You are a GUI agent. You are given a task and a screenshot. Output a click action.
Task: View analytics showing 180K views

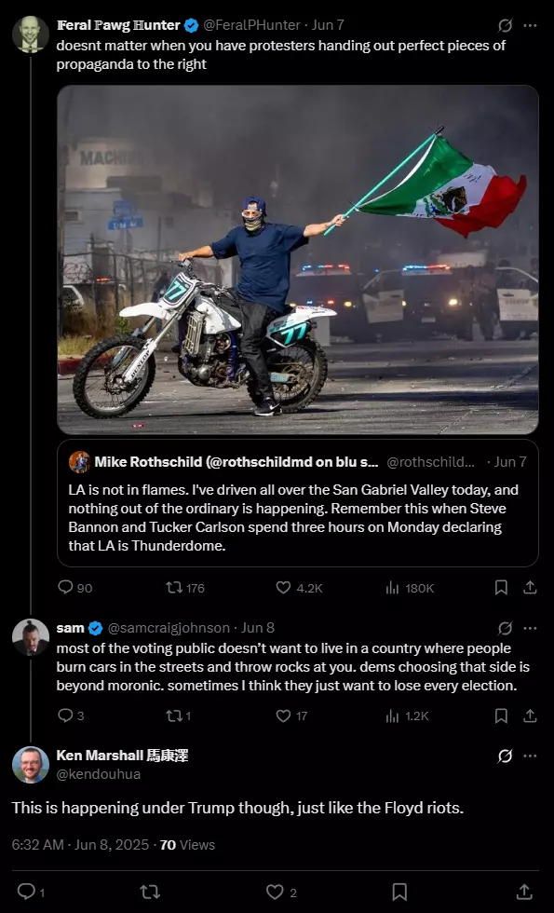pyautogui.click(x=410, y=588)
